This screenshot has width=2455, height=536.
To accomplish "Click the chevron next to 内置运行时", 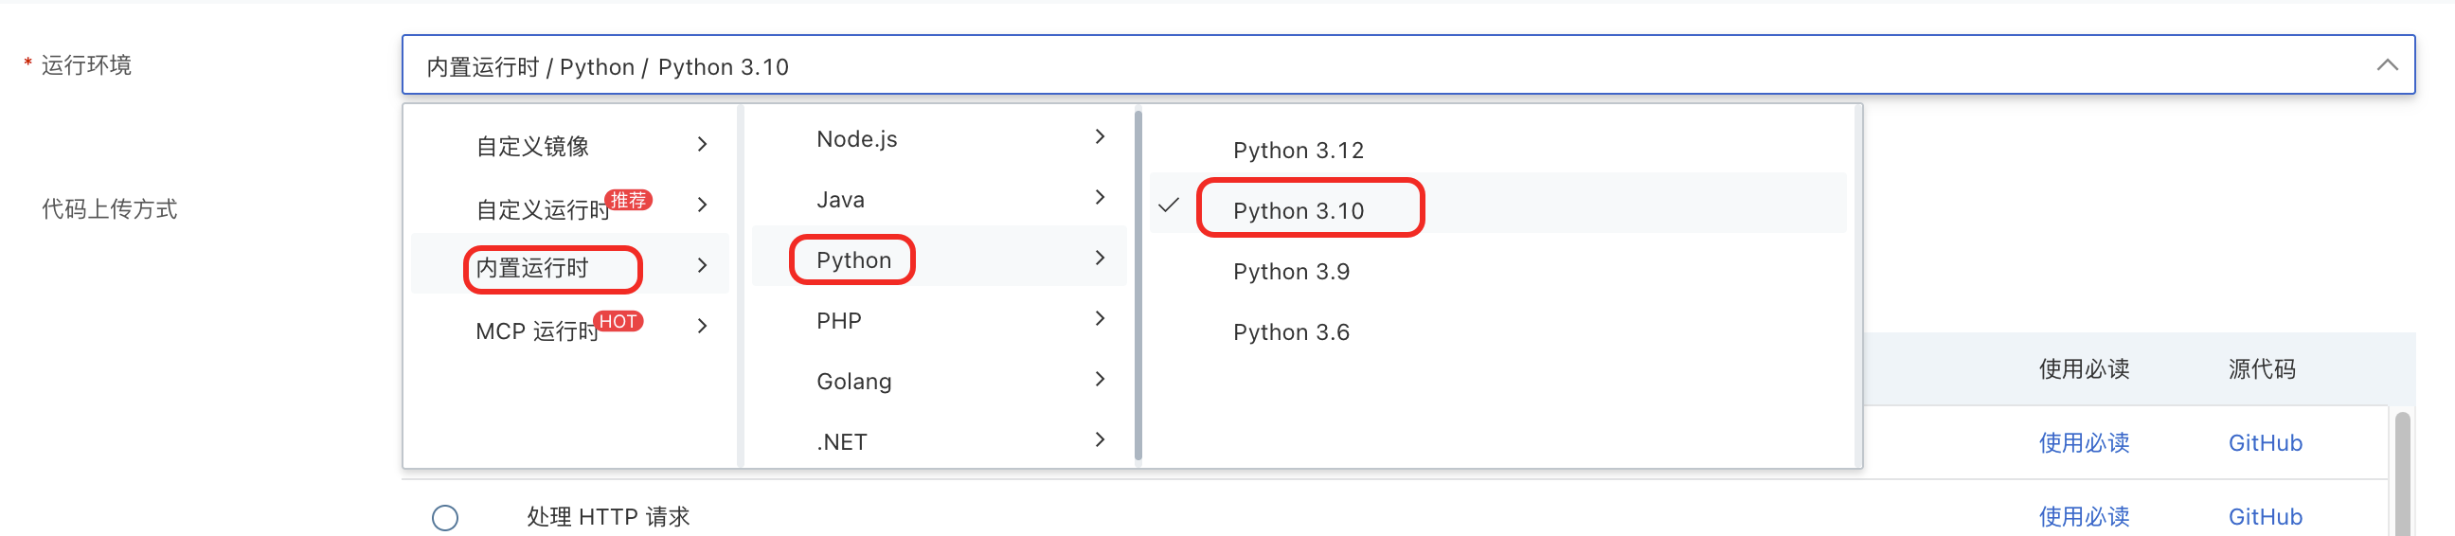I will (x=703, y=265).
